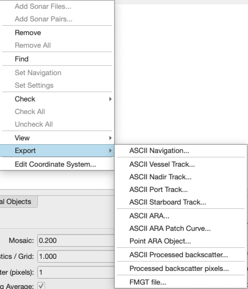The height and width of the screenshot is (289, 248).
Task: Click Remove in the context menu
Action: coord(28,33)
